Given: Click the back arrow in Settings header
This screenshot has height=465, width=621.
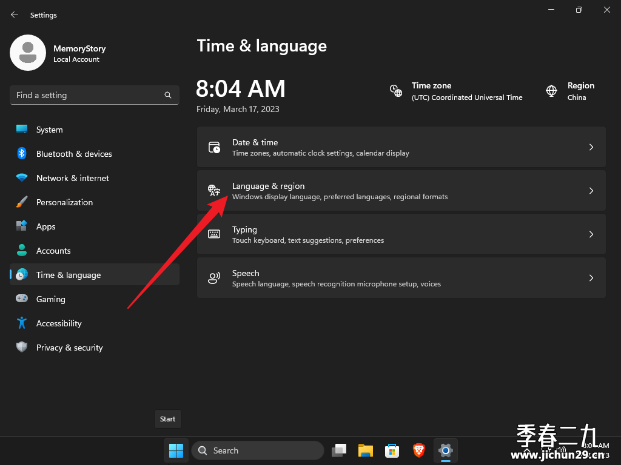Looking at the screenshot, I should point(15,15).
